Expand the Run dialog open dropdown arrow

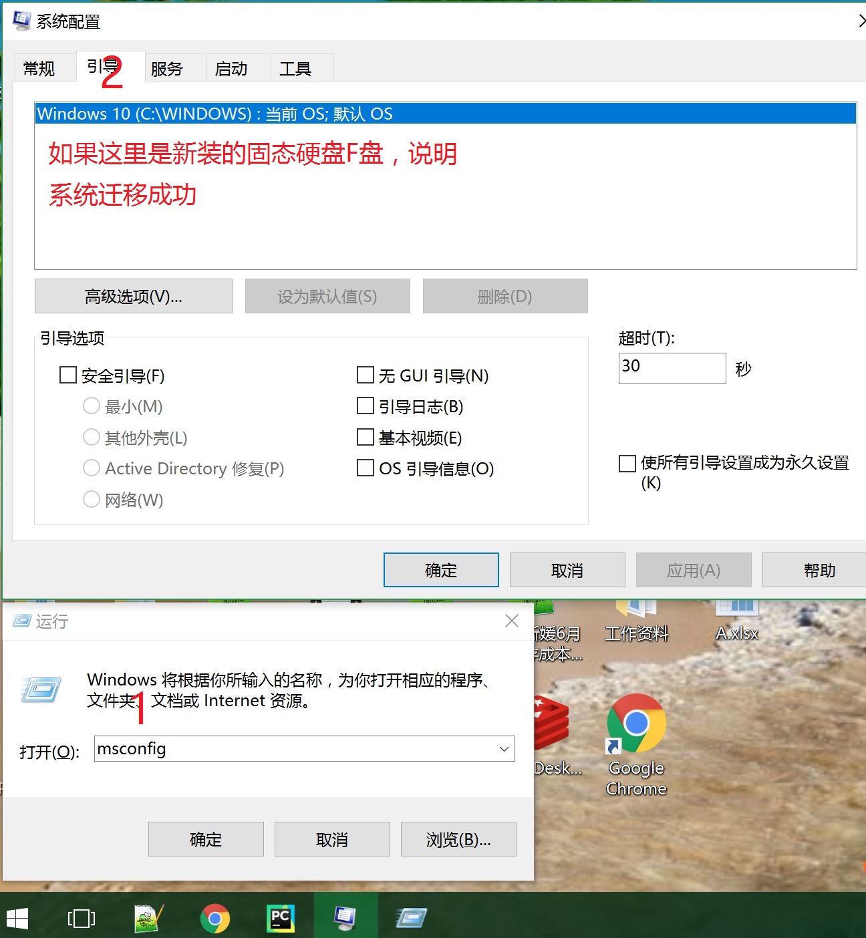(504, 749)
